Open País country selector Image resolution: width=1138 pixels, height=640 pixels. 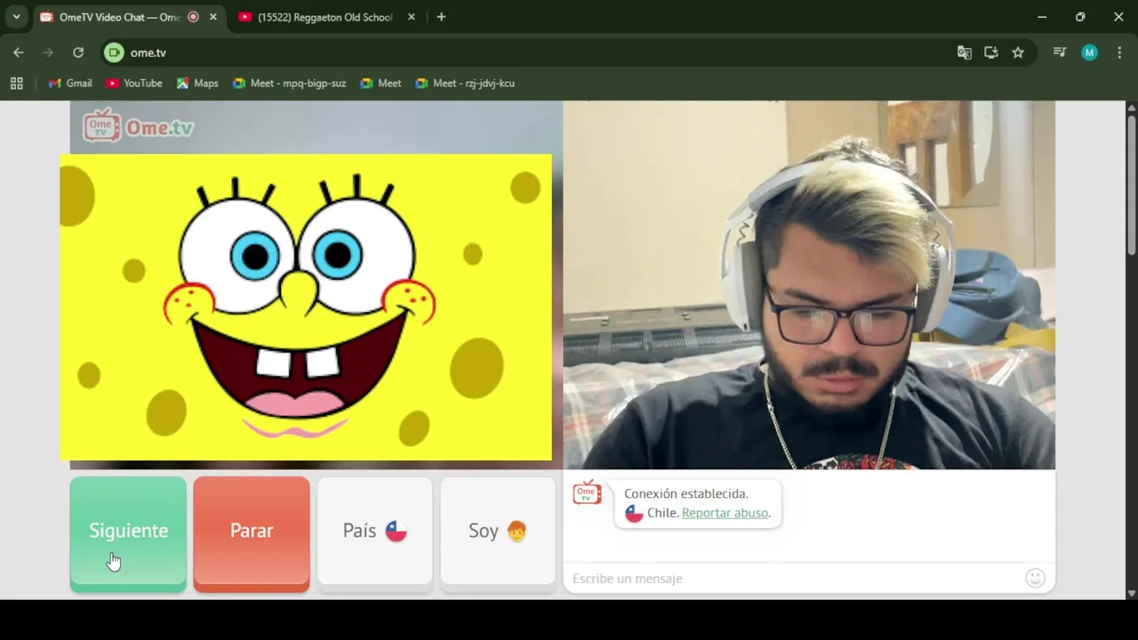click(x=374, y=532)
